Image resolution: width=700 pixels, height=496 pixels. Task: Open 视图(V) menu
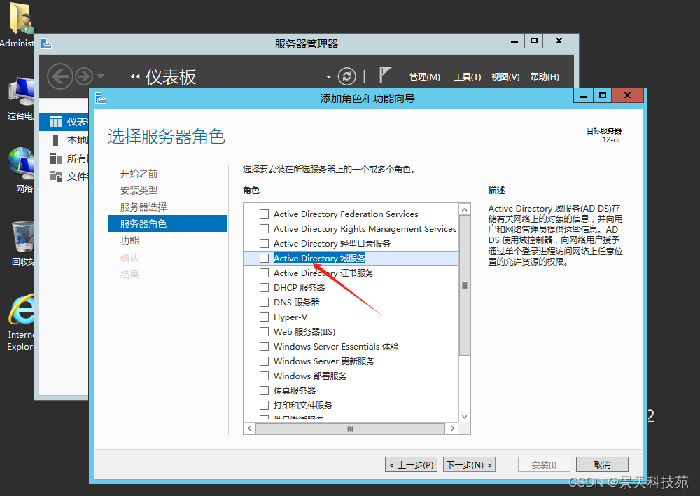pos(505,77)
